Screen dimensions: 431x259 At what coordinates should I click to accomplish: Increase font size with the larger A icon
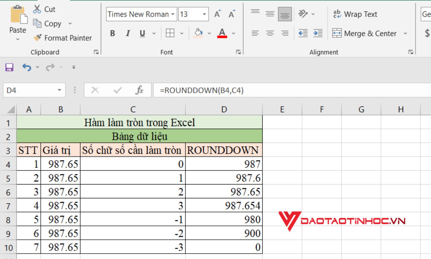click(217, 13)
